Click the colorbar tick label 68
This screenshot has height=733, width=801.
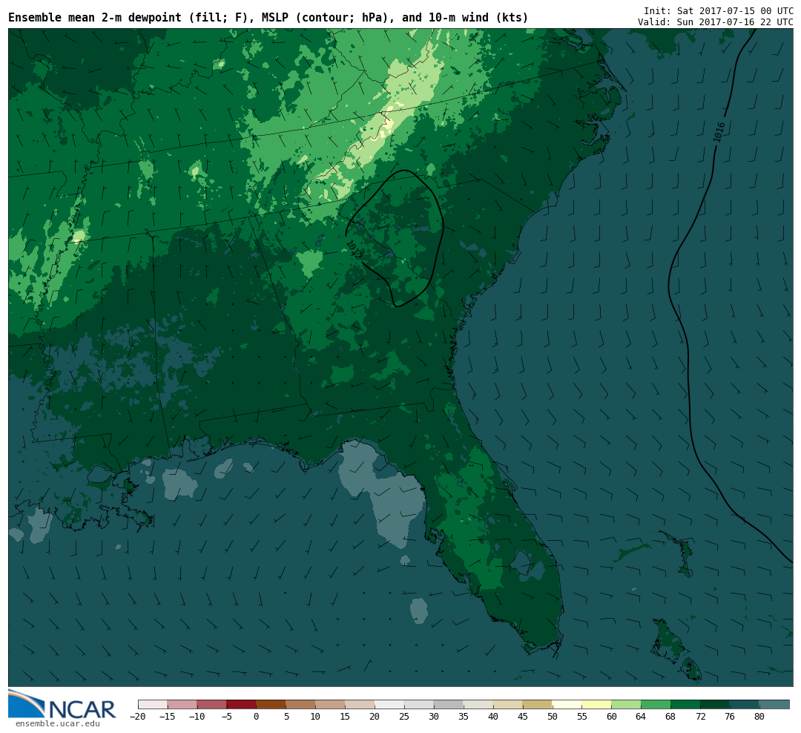670,717
